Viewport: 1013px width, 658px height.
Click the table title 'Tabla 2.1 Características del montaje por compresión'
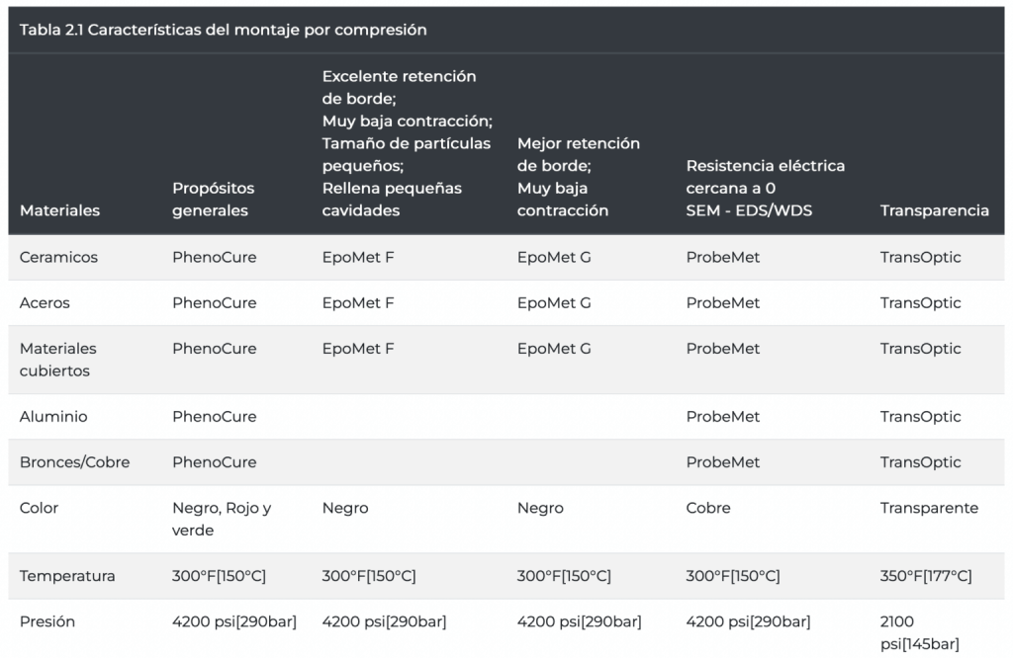point(223,30)
